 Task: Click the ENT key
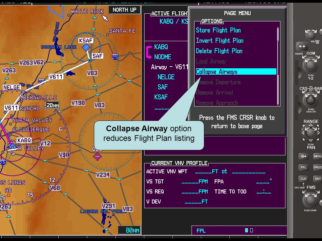click(x=318, y=179)
